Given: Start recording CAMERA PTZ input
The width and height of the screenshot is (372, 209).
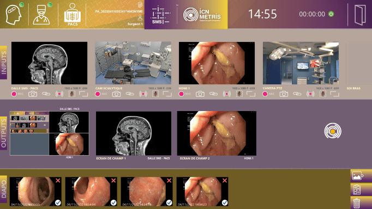Looking at the screenshot, I should point(265,94).
